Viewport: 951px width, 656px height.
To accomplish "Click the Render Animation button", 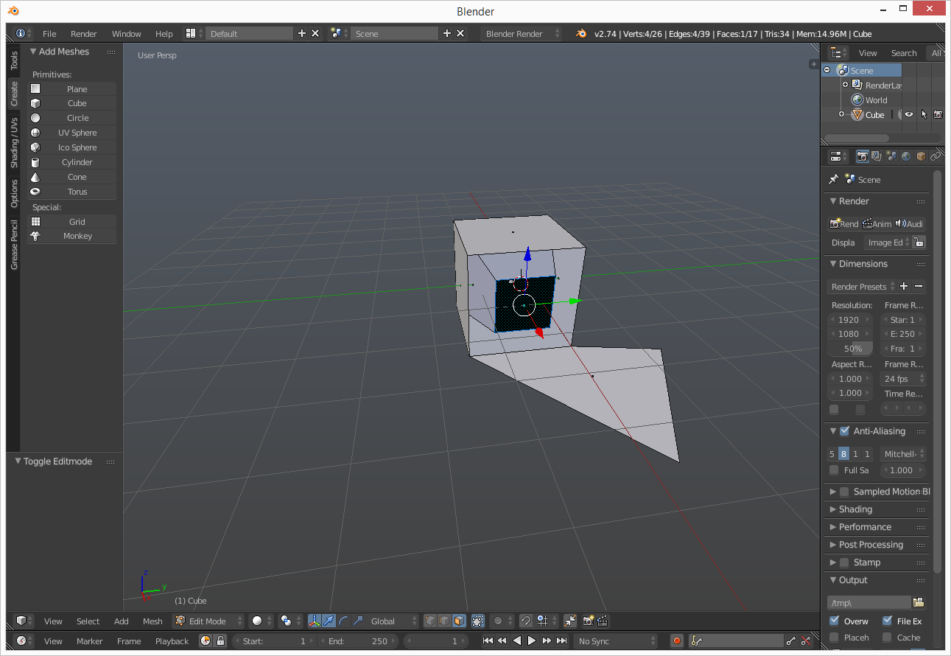I will point(877,223).
